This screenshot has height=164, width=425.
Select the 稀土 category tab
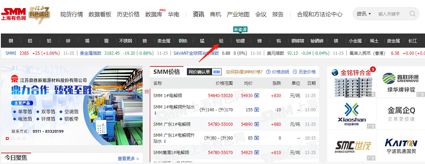pos(374,41)
